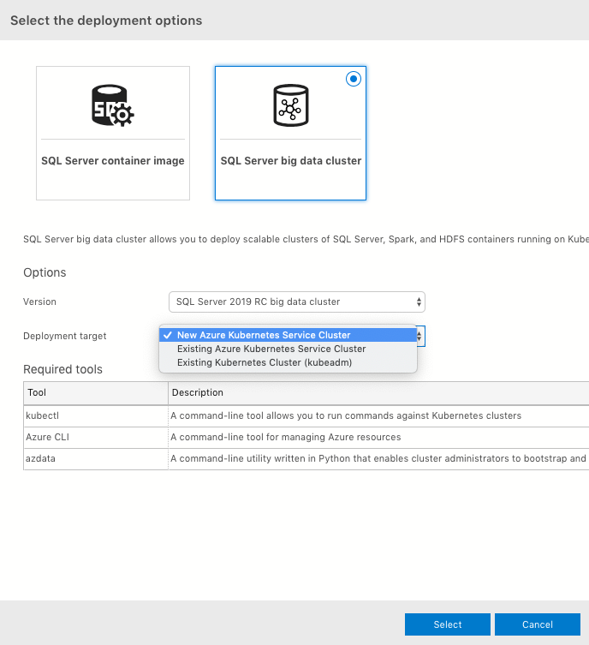Click the azdata Python utility description
Screen dimensions: 589x645
(378, 458)
